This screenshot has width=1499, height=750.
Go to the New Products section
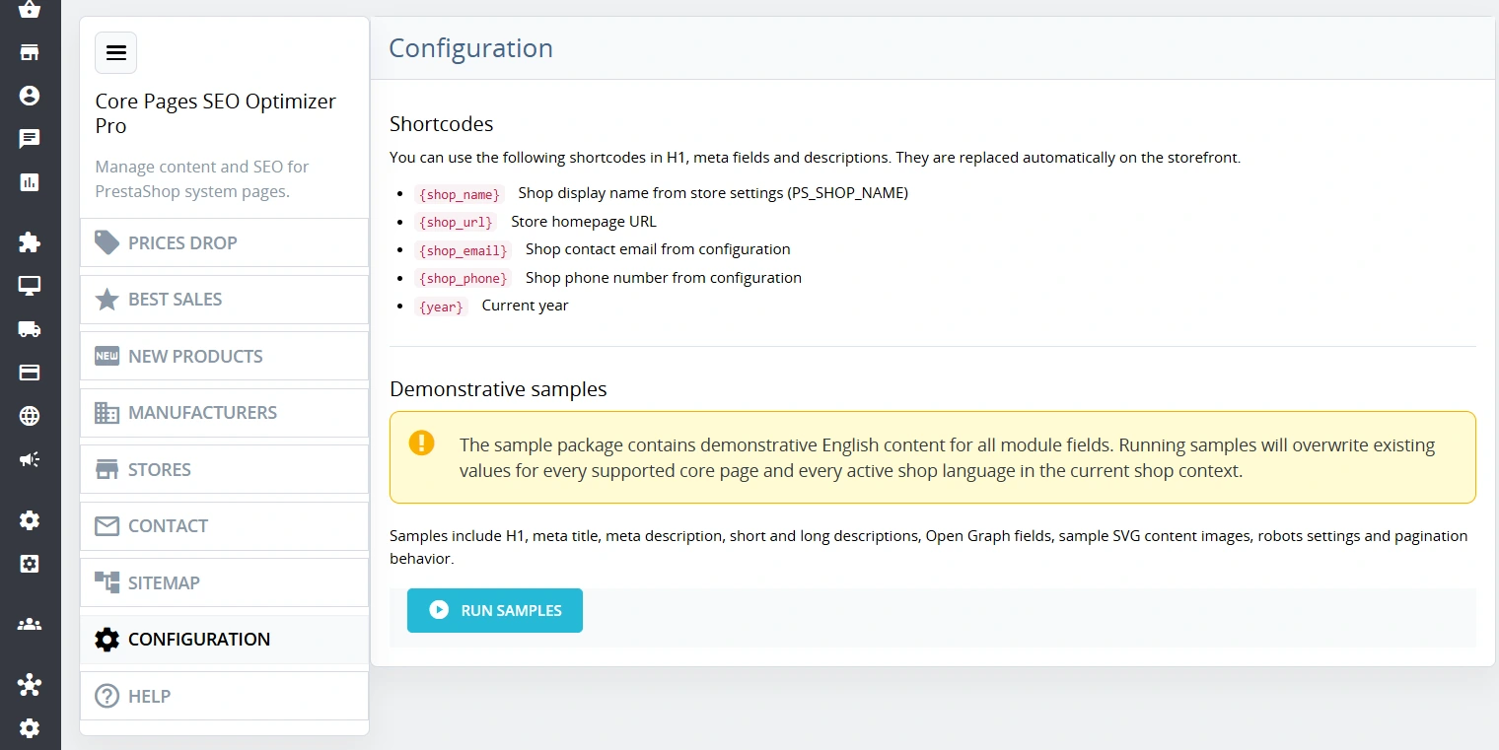224,356
